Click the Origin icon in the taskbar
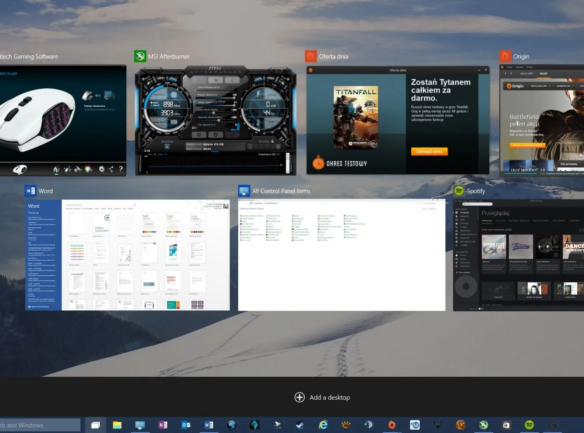This screenshot has width=584, height=433. (392, 425)
